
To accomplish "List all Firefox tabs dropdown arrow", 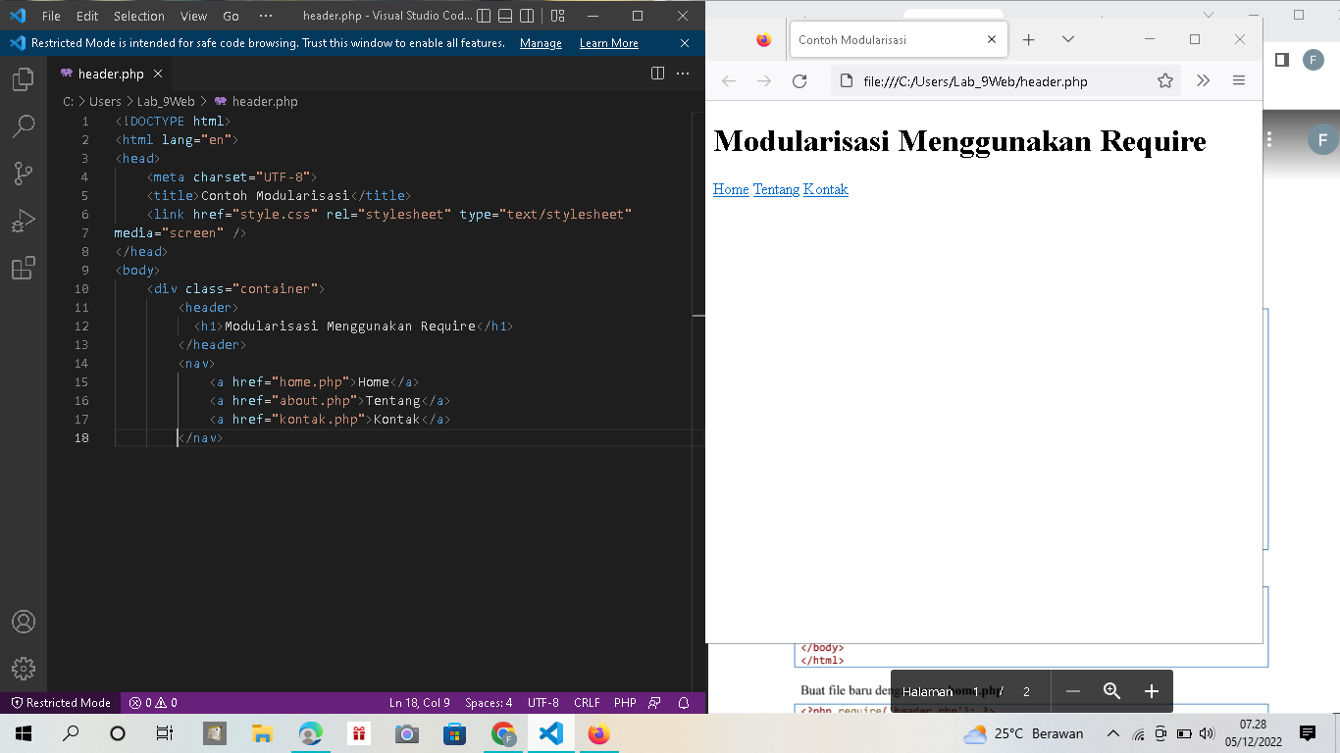I will coord(1068,39).
